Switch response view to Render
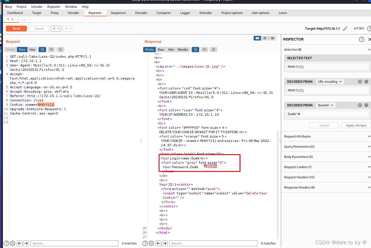Viewport: 371px width, 248px height. pyautogui.click(x=183, y=50)
